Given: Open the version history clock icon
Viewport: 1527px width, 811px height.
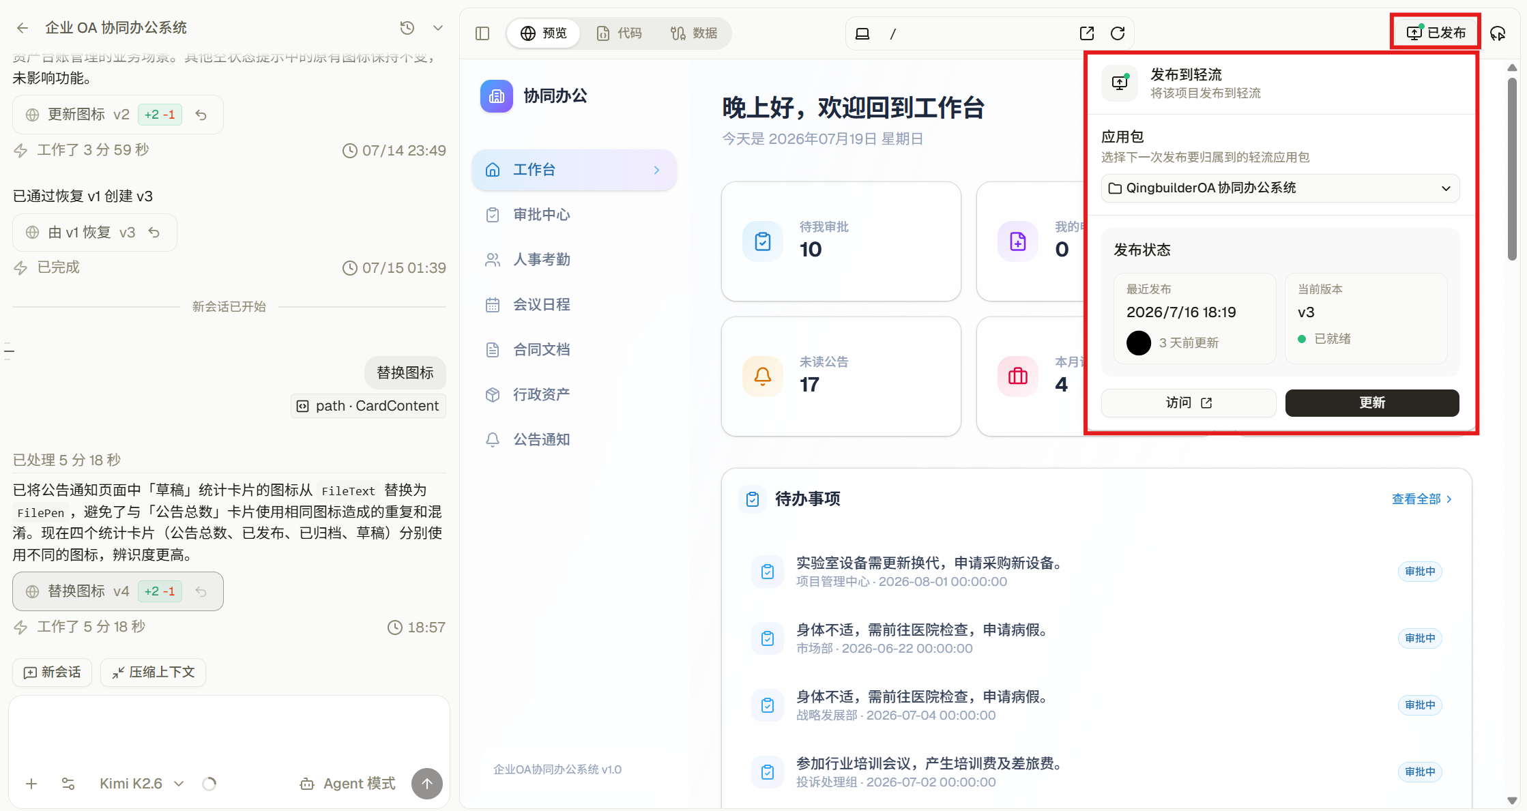Looking at the screenshot, I should [407, 28].
